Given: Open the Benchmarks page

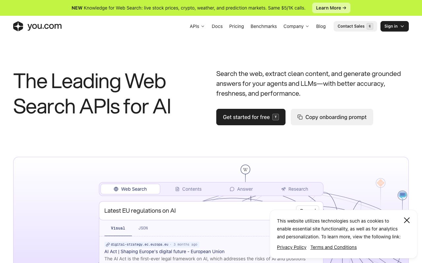Looking at the screenshot, I should 264,26.
